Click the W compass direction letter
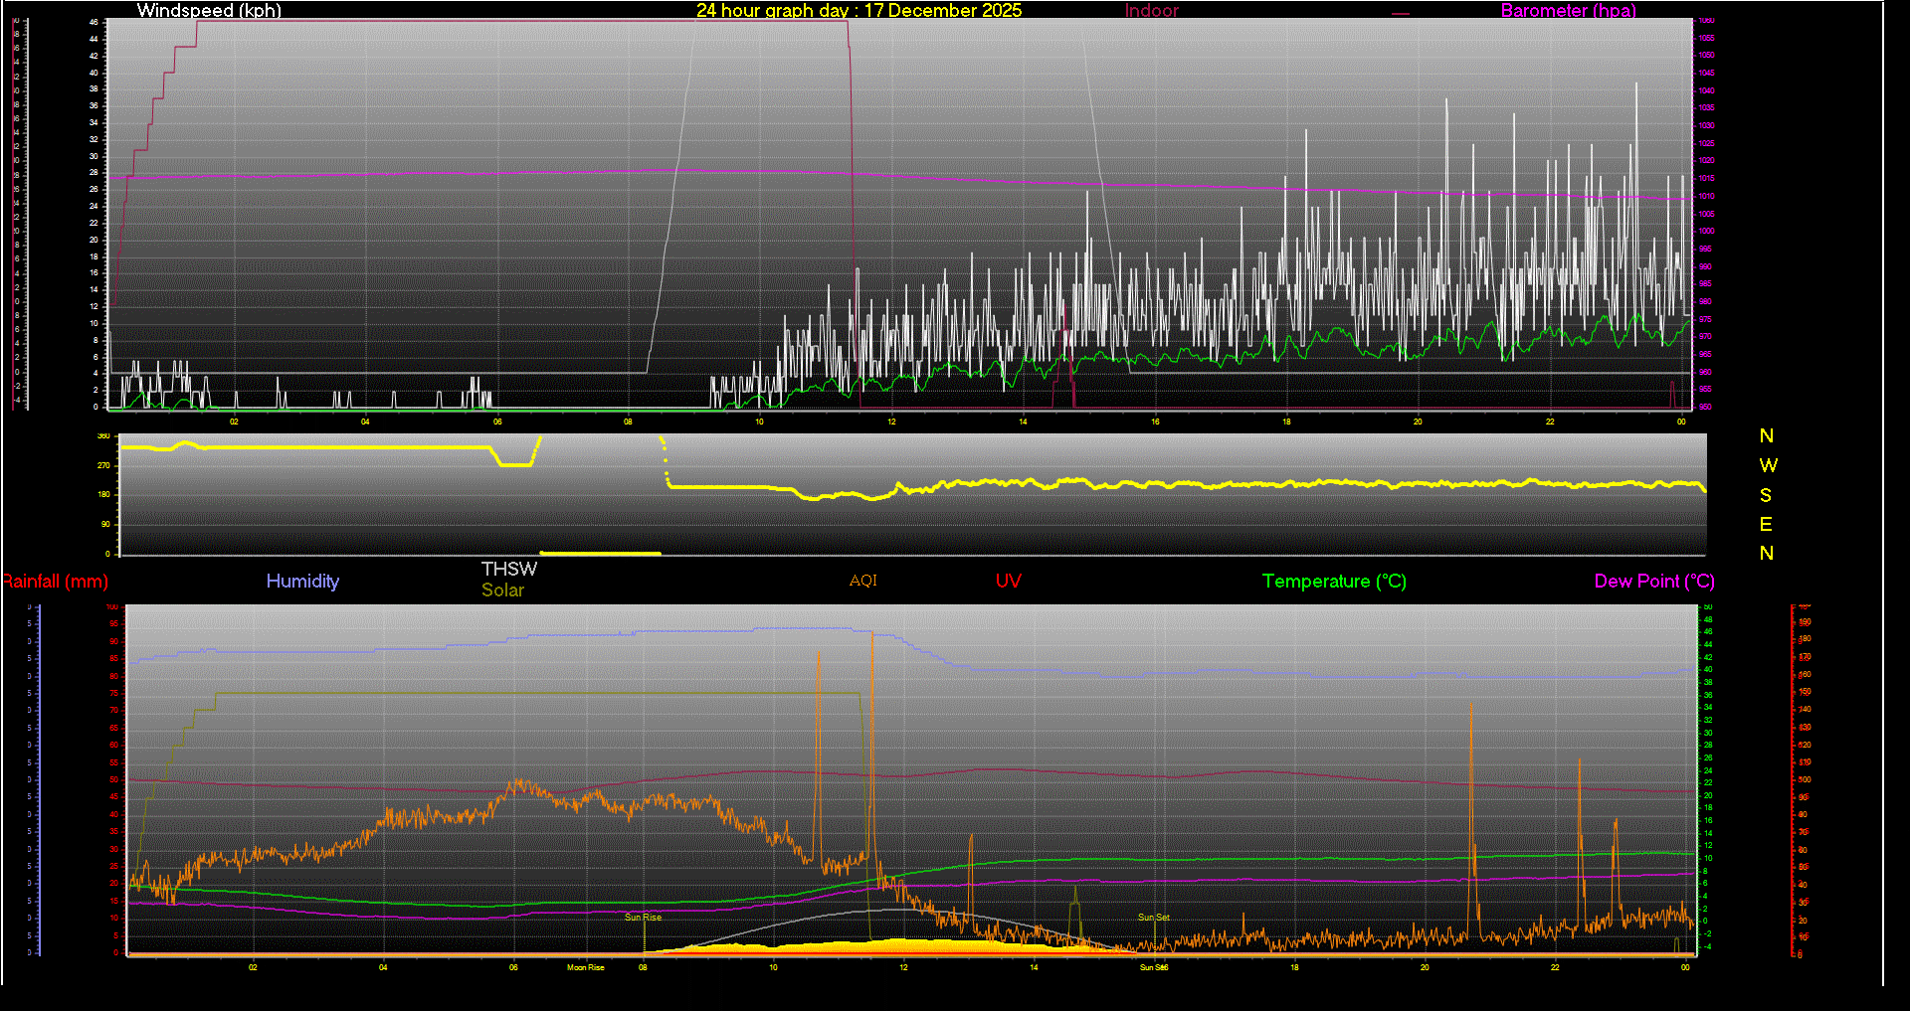 coord(1767,465)
